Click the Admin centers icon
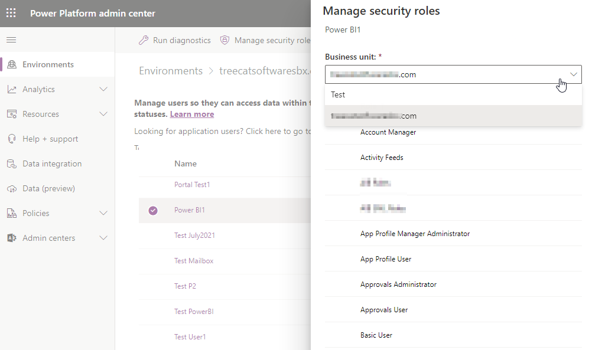This screenshot has height=350, width=592. point(12,238)
